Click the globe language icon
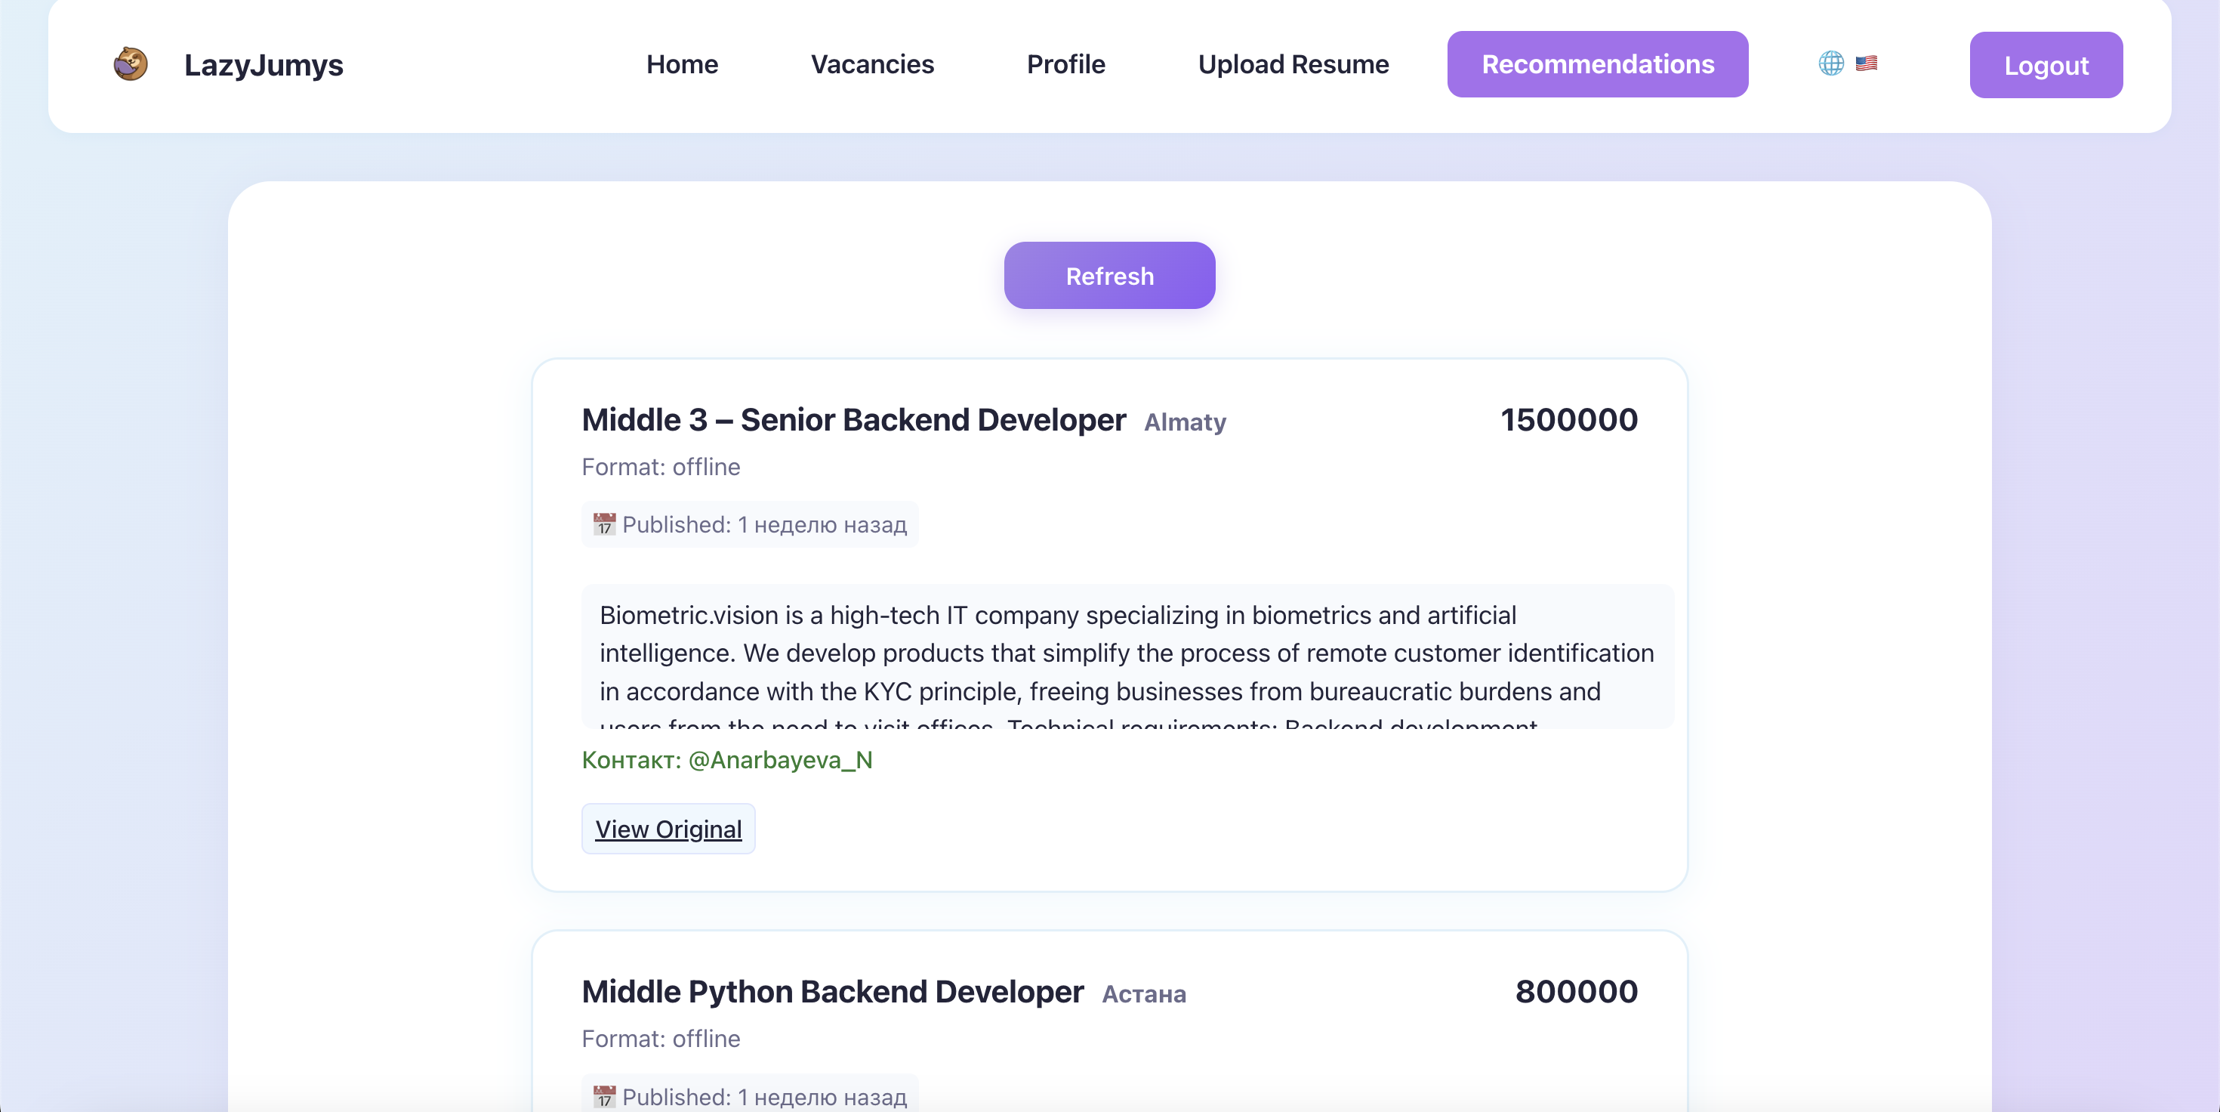This screenshot has width=2220, height=1112. 1831,63
